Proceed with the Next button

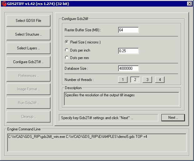tap(173, 118)
